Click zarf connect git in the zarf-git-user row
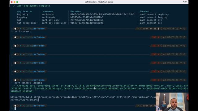 pyautogui.click(x=151, y=20)
